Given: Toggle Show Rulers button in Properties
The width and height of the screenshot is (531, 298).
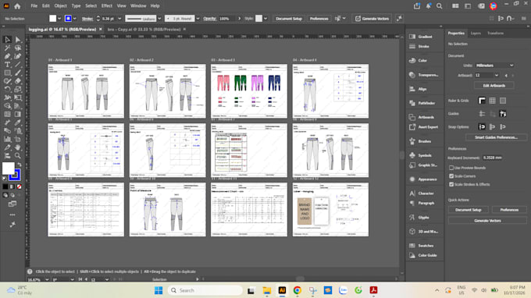Looking at the screenshot, I should coord(482,101).
